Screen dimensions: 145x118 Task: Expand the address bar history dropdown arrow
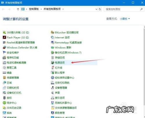click(x=96, y=9)
